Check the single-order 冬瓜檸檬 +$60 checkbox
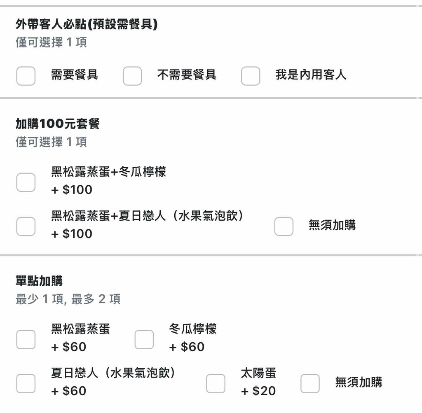Image resolution: width=422 pixels, height=413 pixels. tap(144, 339)
